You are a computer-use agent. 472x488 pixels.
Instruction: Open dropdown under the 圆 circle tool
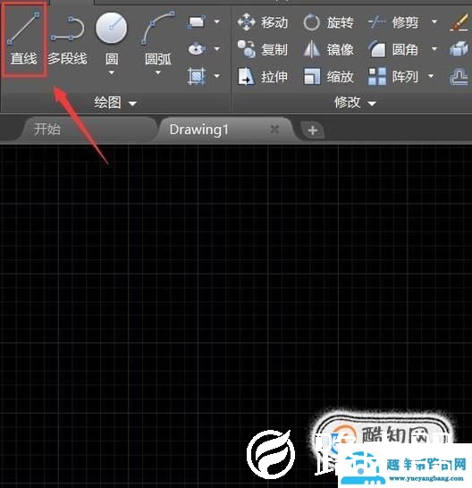tap(112, 72)
